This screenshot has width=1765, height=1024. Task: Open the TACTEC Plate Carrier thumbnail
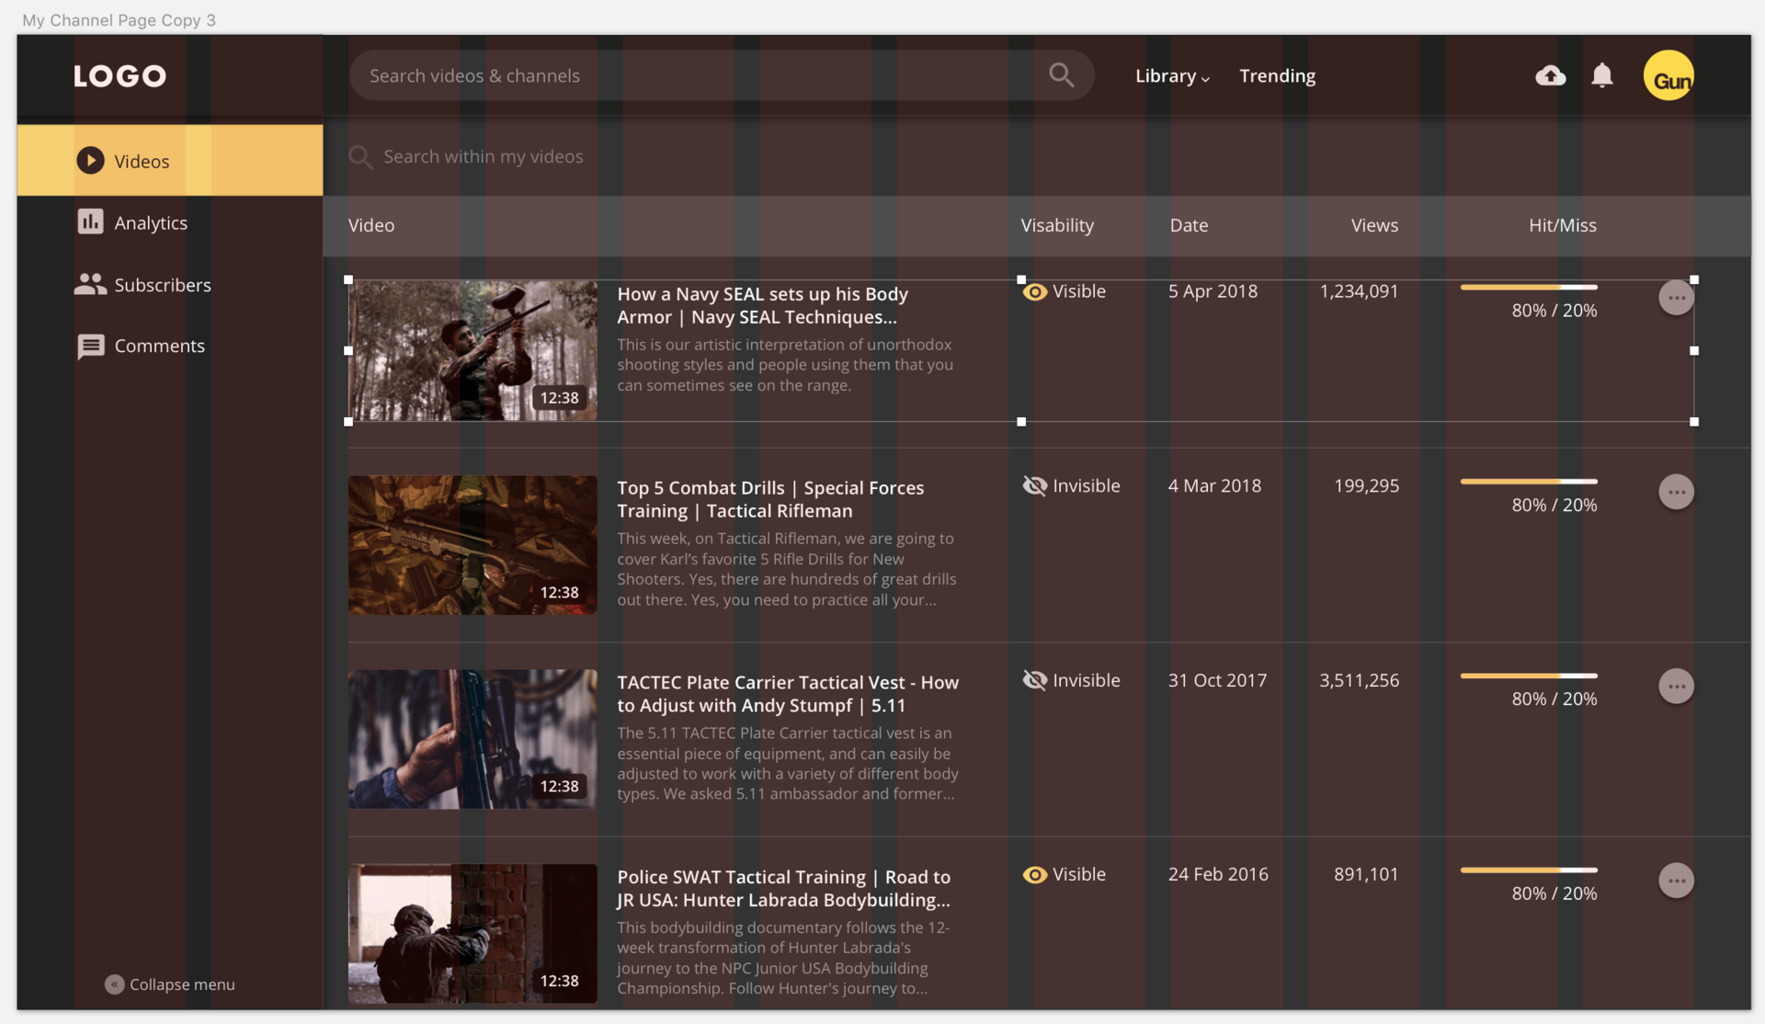[x=473, y=739]
